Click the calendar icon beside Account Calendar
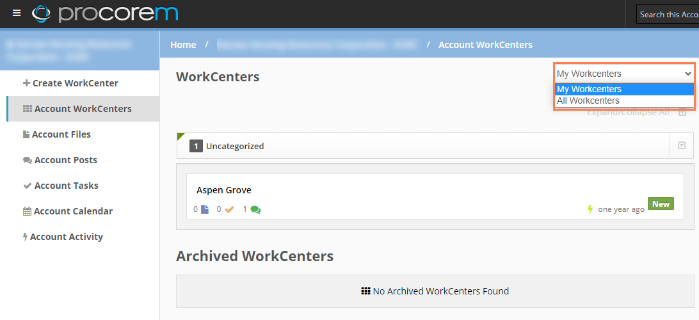 (x=27, y=211)
